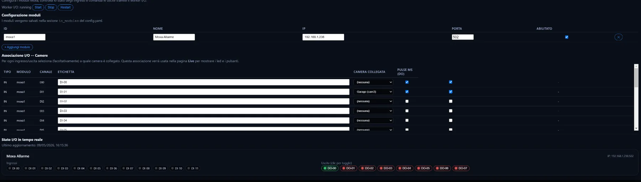Open camera dropdown for DI4 row
This screenshot has height=182, width=641.
(x=373, y=120)
